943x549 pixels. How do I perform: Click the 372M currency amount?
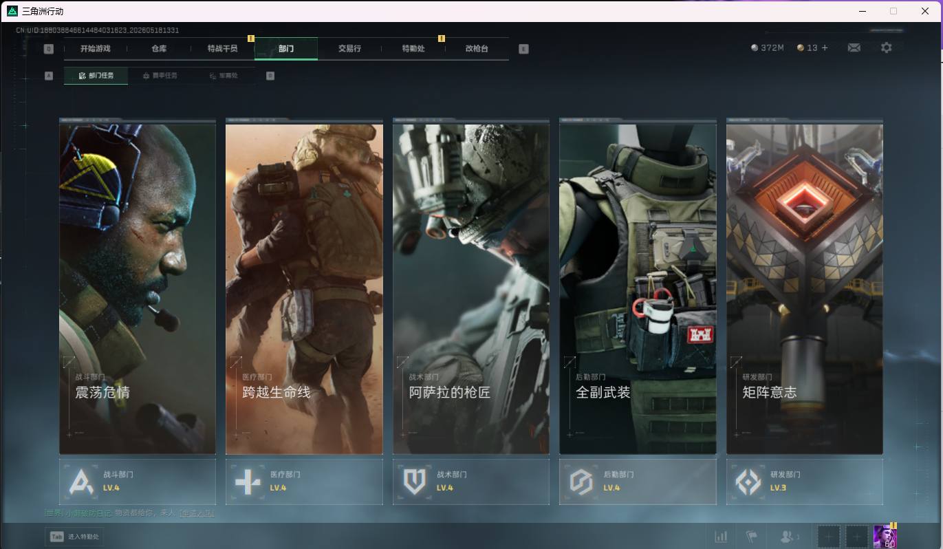(772, 48)
